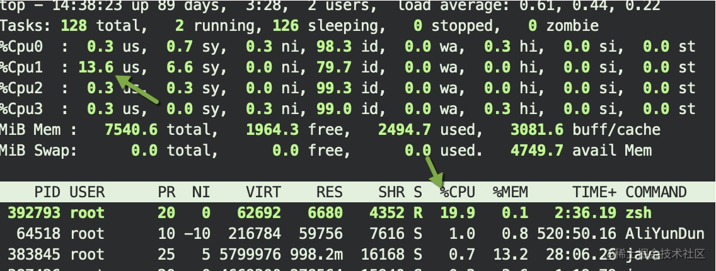Select the word 'zombie' in Tasks line

click(572, 26)
